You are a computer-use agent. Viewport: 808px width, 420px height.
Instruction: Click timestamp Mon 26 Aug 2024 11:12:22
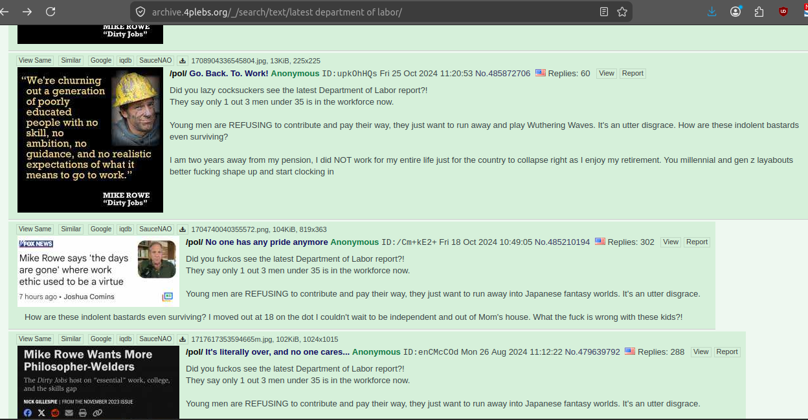pyautogui.click(x=512, y=352)
